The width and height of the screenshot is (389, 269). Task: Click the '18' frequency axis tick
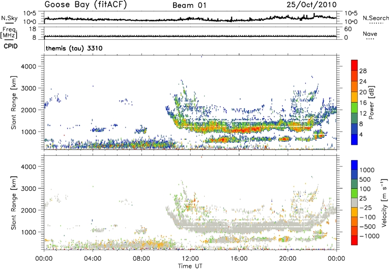(33, 29)
